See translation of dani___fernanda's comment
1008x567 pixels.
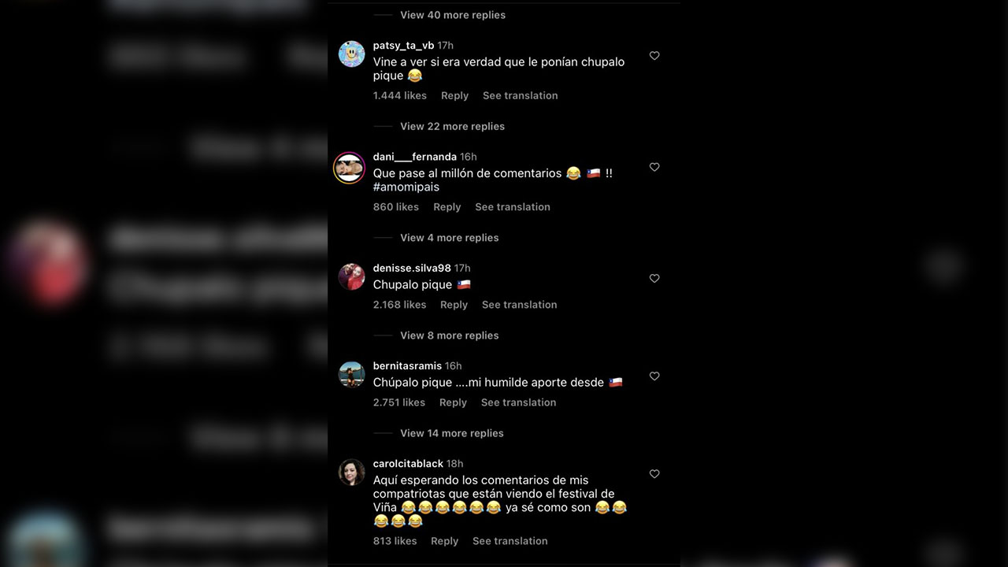click(513, 207)
